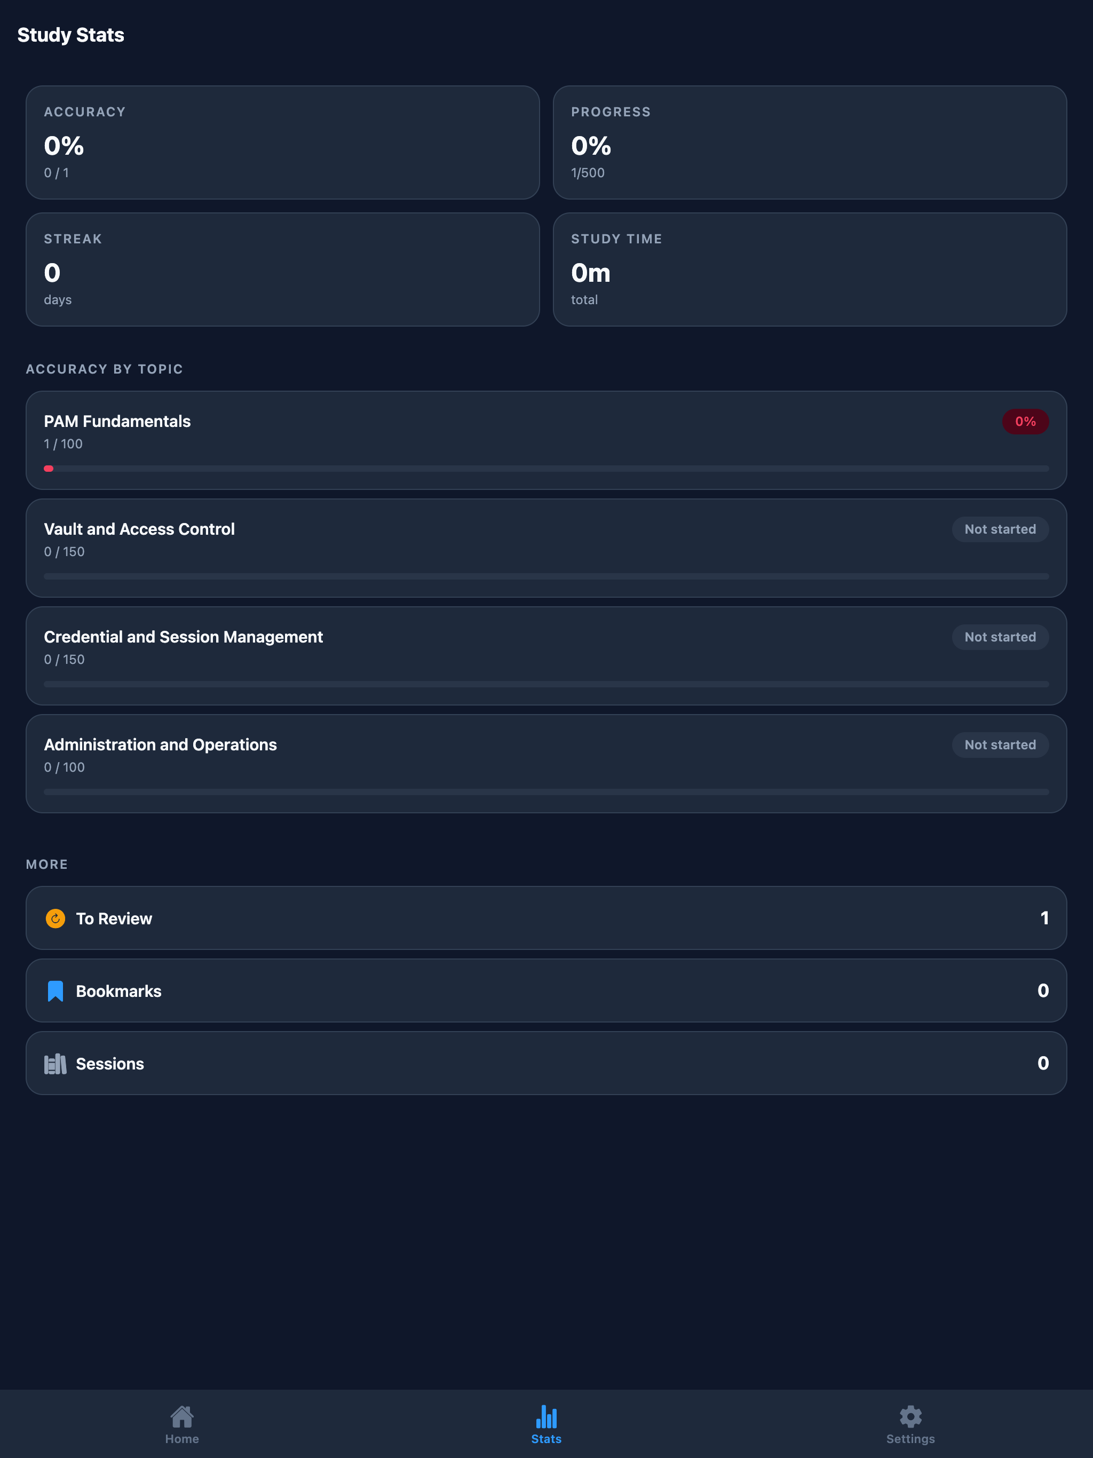Click the '0 / 1' accuracy count
Image resolution: width=1093 pixels, height=1458 pixels.
[56, 173]
